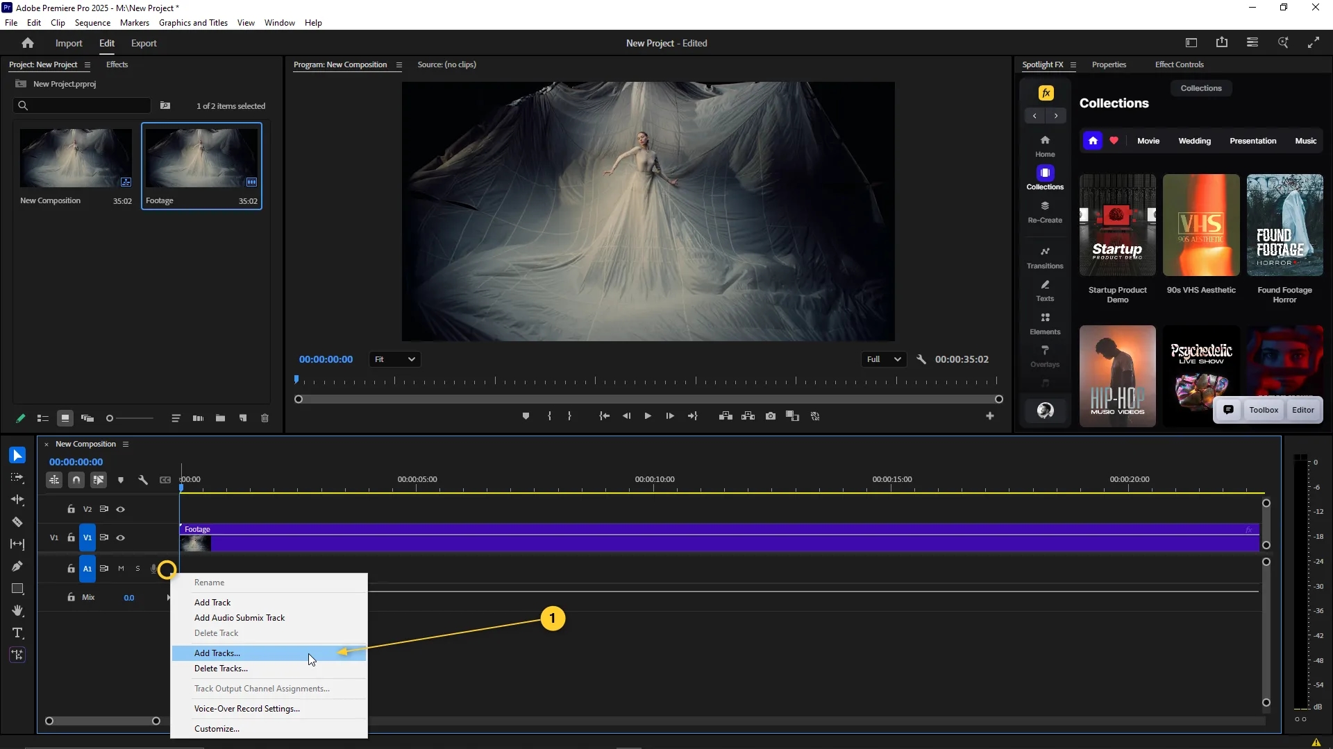Image resolution: width=1333 pixels, height=749 pixels.
Task: Open the Export workspace
Action: [144, 43]
